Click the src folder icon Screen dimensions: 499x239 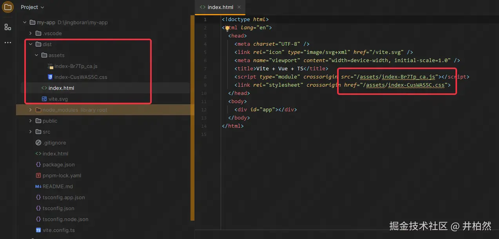(38, 132)
